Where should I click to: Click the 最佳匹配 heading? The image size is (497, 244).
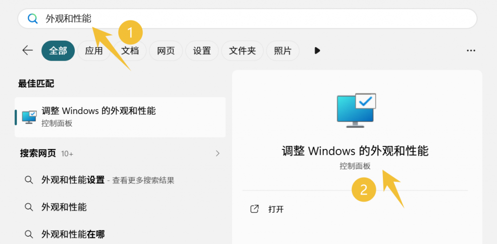(x=36, y=83)
